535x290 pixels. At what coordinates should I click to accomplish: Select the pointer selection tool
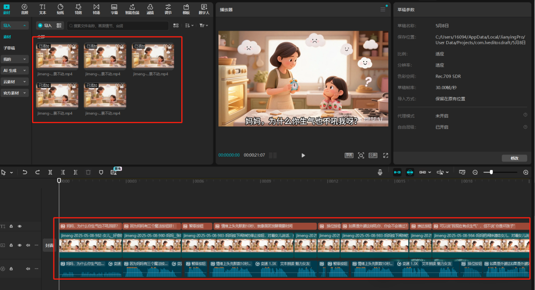point(4,172)
